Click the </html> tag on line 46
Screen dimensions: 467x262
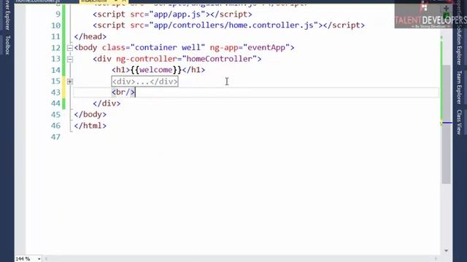point(90,126)
